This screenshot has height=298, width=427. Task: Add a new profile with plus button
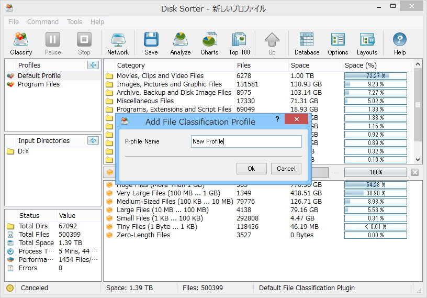click(93, 65)
